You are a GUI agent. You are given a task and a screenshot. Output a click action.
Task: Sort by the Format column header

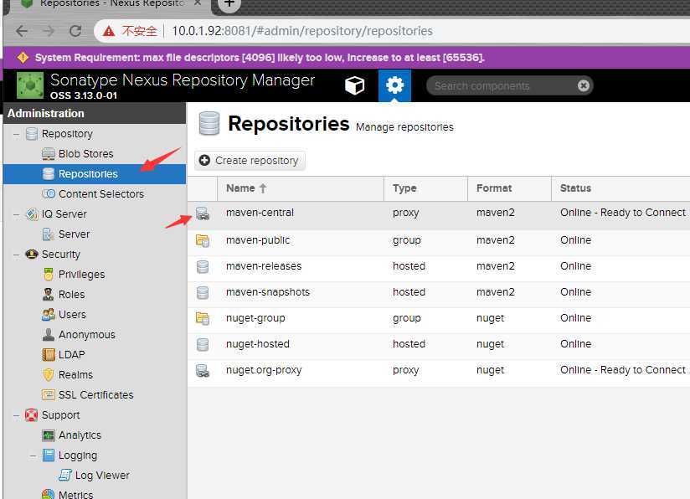[509, 188]
